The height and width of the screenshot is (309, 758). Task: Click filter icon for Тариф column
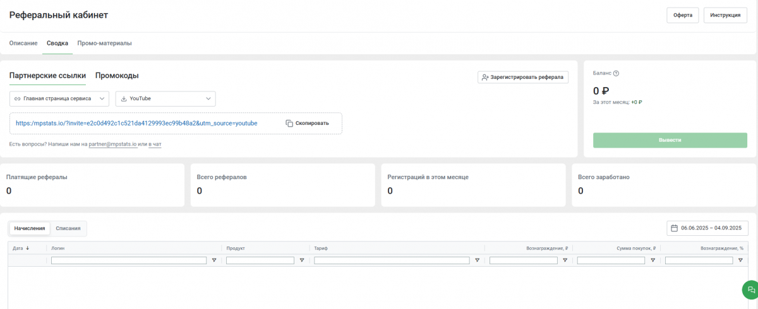point(477,260)
